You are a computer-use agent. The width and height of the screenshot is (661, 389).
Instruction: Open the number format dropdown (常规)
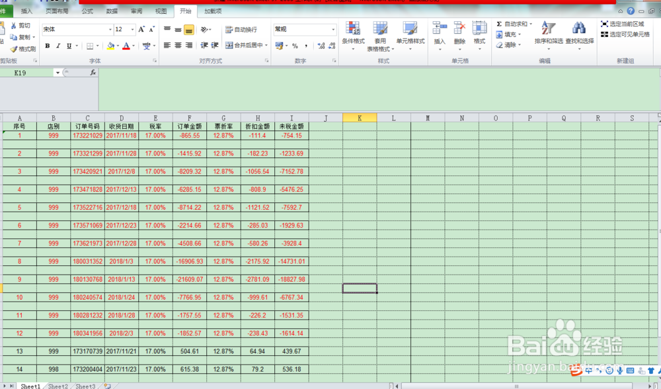[x=333, y=30]
